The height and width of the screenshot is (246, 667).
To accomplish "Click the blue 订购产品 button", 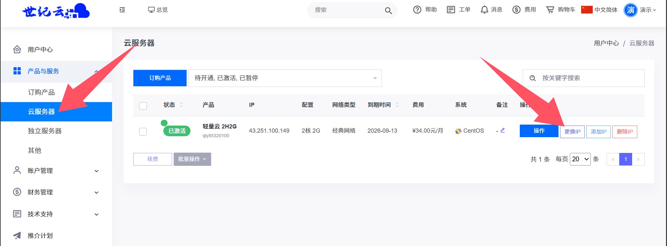I will coord(160,78).
